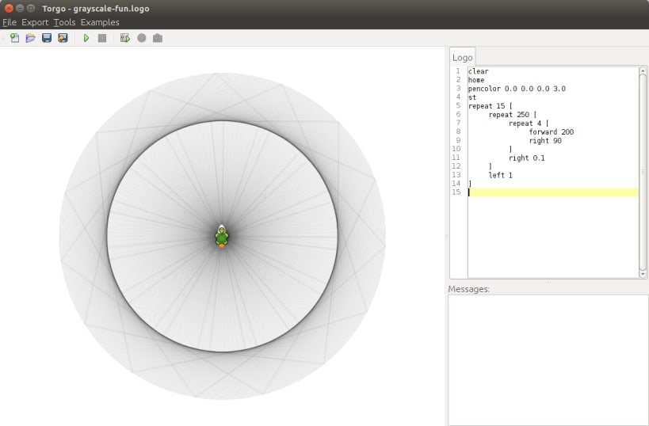Image resolution: width=649 pixels, height=426 pixels.
Task: Open the Export menu
Action: 35,22
